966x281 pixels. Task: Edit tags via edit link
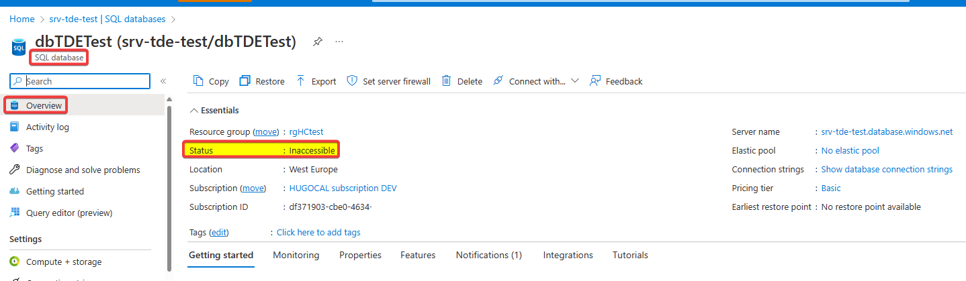219,232
